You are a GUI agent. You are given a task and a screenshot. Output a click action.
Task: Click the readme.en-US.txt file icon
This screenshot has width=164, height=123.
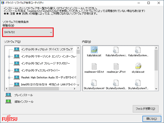94,66
